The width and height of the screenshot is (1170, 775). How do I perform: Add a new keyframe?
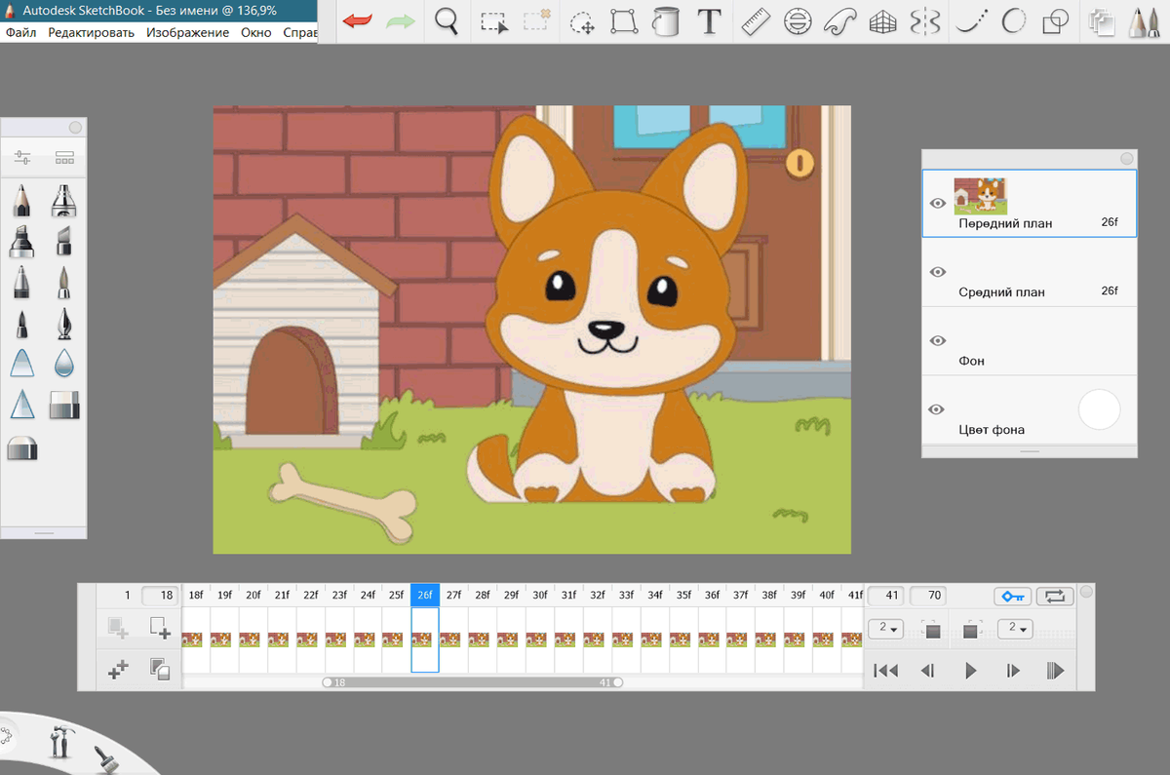point(159,628)
